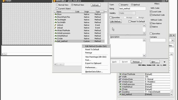The image size is (178, 100).
Task: Open the Properties window object dropdown arrow
Action: point(173,40)
